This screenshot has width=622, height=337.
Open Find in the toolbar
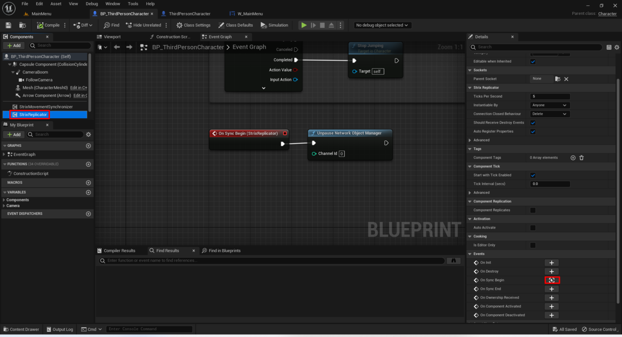click(x=111, y=25)
